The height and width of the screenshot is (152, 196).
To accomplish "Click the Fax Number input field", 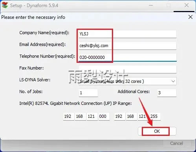I will click(128, 70).
